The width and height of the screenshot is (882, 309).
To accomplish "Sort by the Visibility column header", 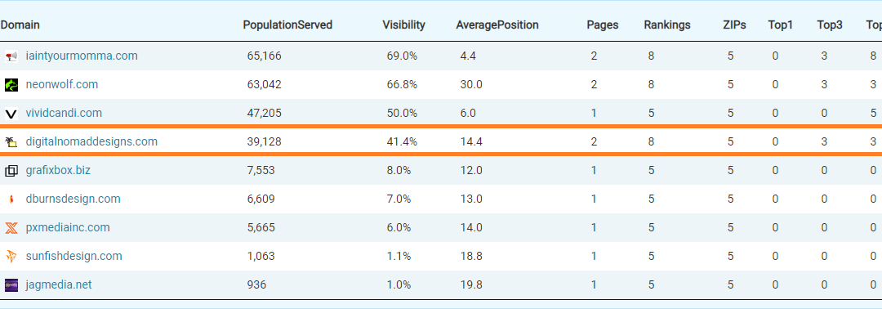I will 404,25.
